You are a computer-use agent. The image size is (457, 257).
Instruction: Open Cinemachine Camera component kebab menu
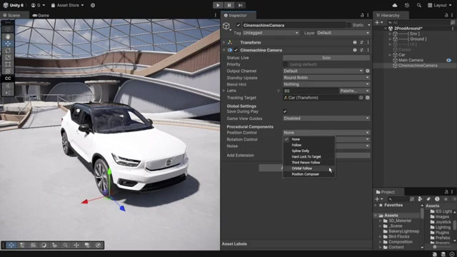[x=368, y=50]
